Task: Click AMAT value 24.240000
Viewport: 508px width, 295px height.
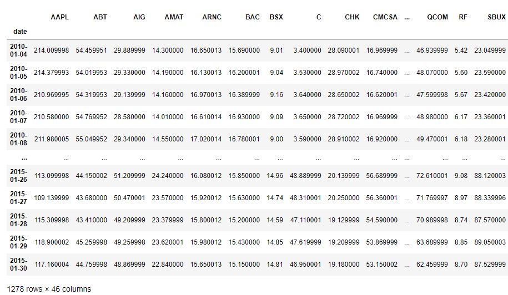Action: point(168,176)
